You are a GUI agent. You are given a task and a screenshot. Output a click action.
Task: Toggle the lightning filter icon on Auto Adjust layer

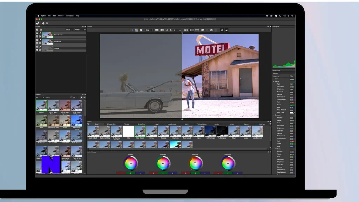coord(40,40)
